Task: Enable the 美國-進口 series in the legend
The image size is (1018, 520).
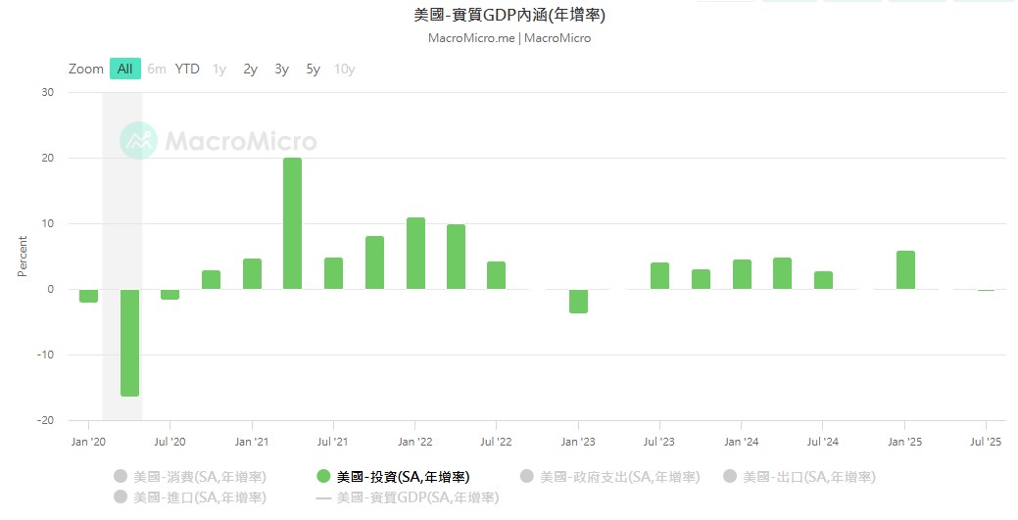Action: pos(199,497)
